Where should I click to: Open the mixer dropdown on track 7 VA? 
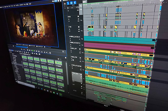coord(70,31)
